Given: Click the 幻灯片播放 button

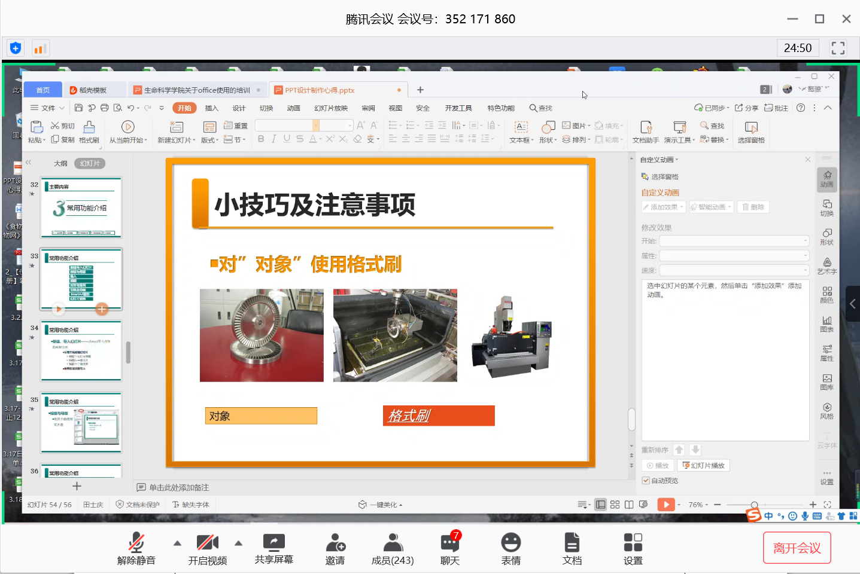Looking at the screenshot, I should tap(704, 465).
